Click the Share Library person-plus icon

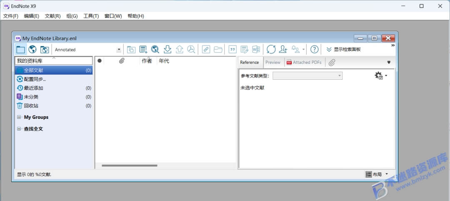point(283,49)
